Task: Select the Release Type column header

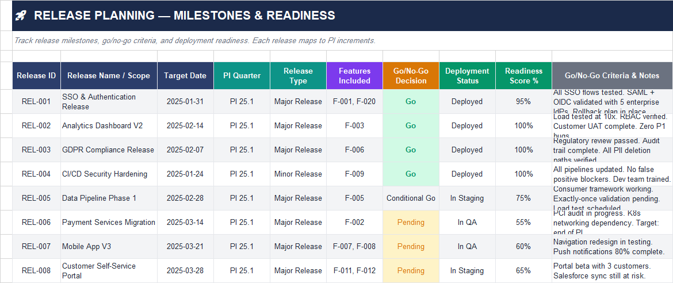Action: click(299, 75)
